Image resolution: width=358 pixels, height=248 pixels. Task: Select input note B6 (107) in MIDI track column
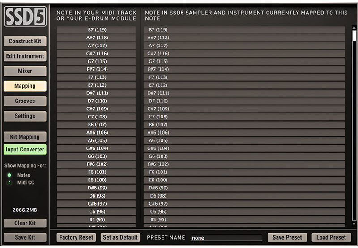tap(96, 125)
